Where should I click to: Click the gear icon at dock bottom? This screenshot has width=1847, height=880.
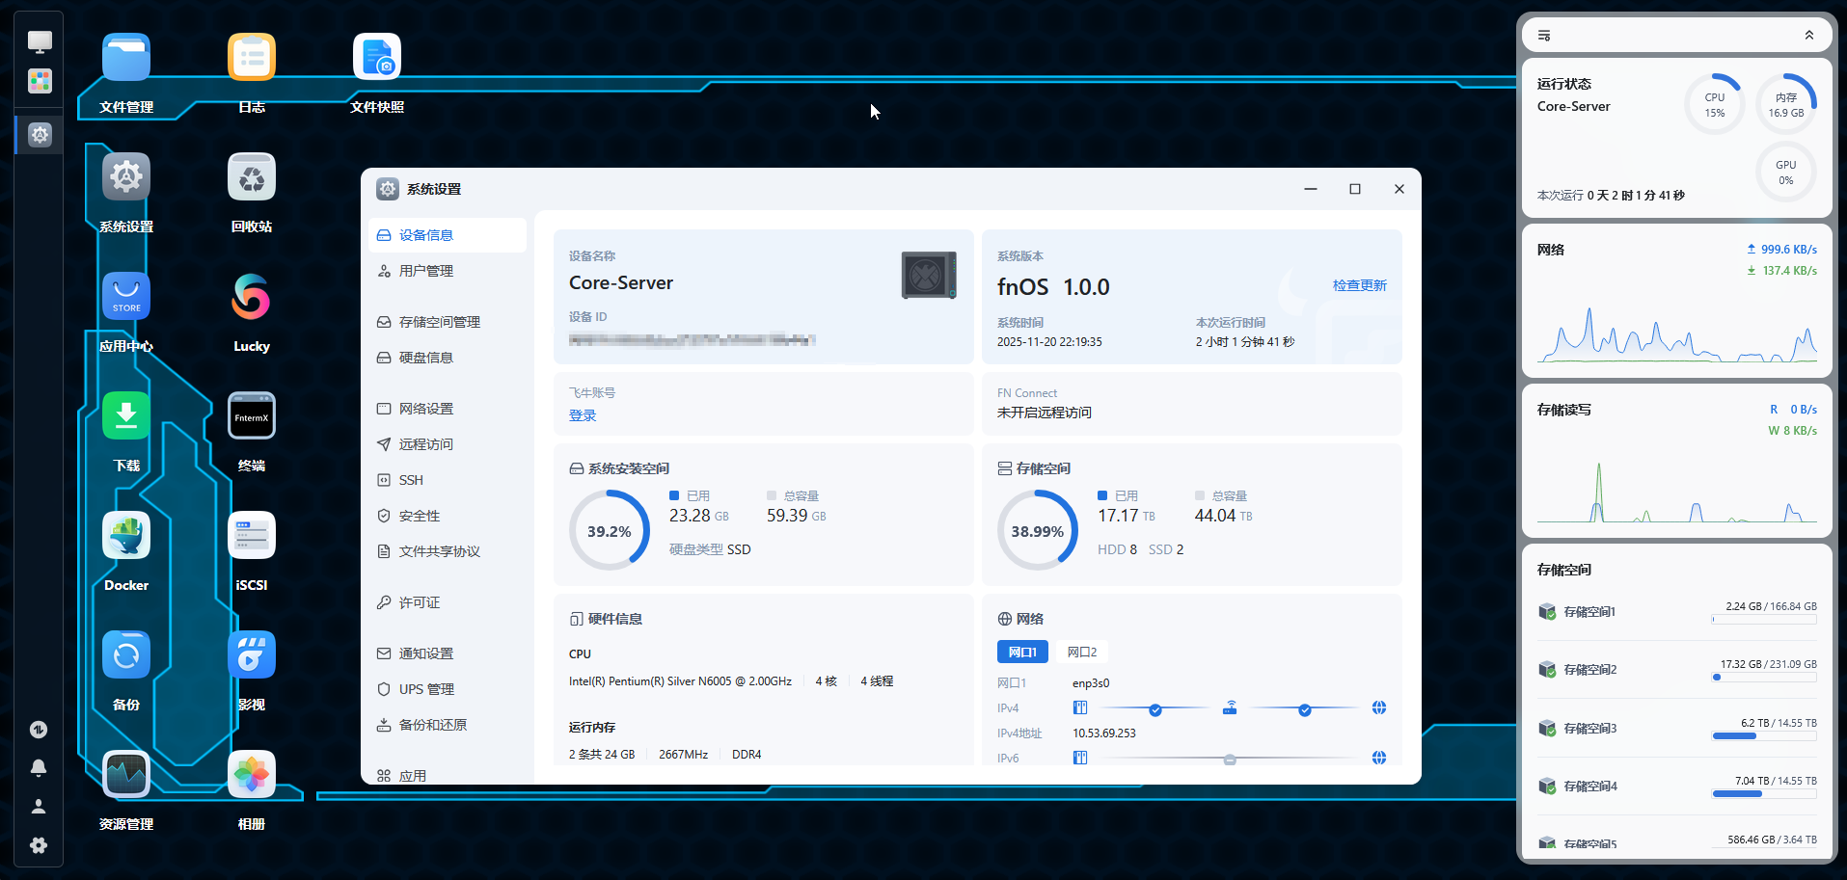(x=39, y=845)
